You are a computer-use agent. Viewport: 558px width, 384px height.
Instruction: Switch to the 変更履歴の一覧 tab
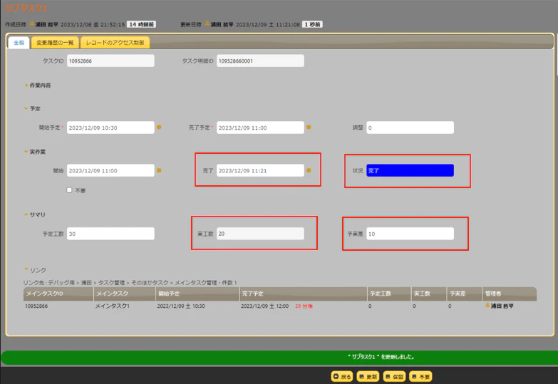(55, 43)
